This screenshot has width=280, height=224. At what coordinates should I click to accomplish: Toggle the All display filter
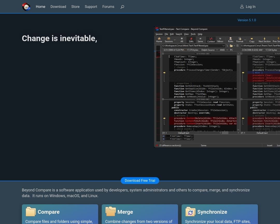click(x=182, y=40)
